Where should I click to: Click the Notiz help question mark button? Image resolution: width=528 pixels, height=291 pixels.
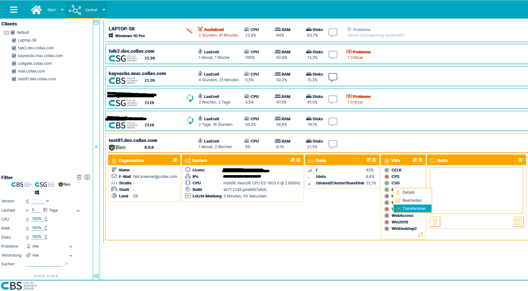435,222
